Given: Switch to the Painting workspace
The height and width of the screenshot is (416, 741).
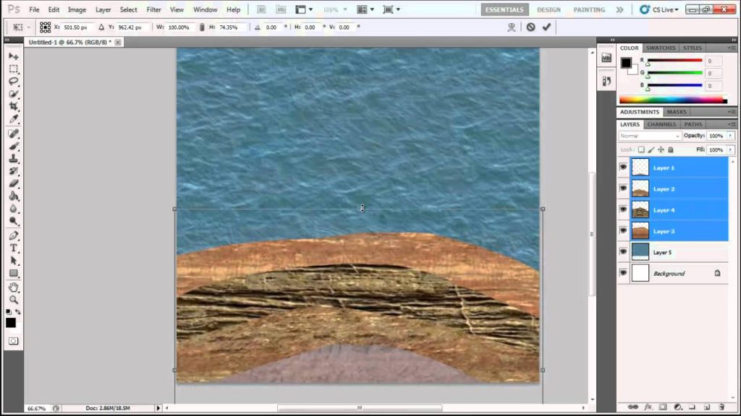Looking at the screenshot, I should [589, 9].
